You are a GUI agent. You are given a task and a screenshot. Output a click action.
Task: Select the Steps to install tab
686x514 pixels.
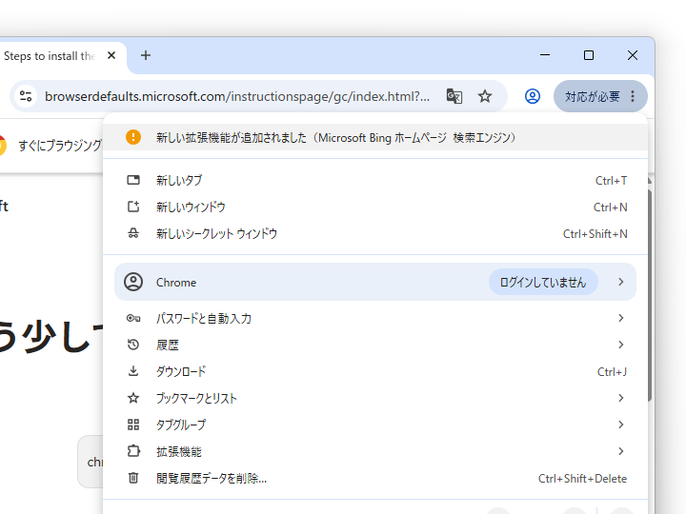click(61, 56)
